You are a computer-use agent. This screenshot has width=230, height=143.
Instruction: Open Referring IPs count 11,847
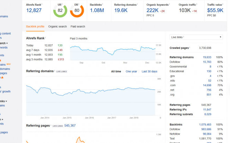pos(207,110)
